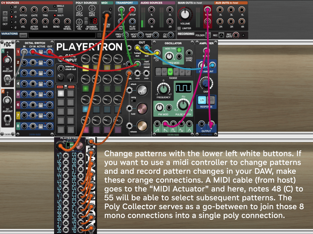Screen dimensions: 313x234
Task: Click the variations SAVE button
Action: click(23, 35)
